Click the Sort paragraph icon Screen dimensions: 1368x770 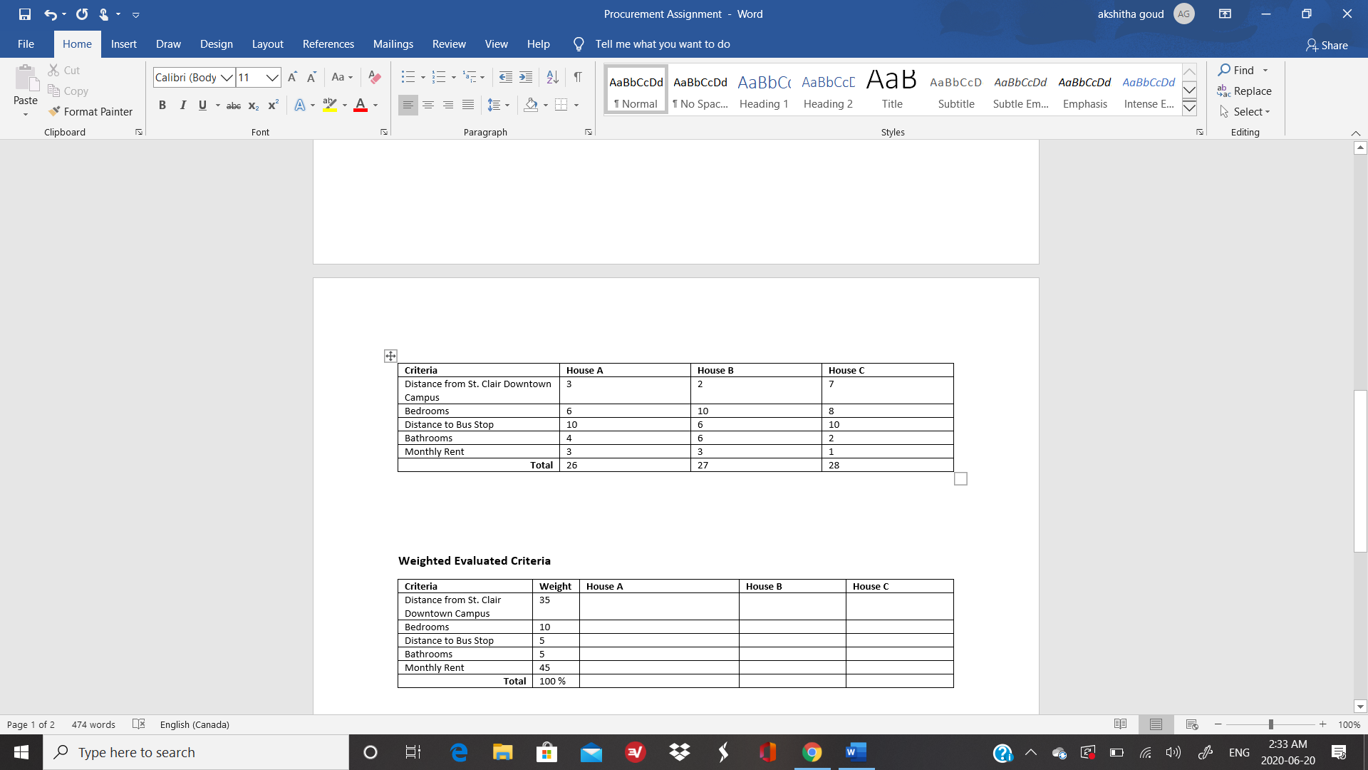tap(552, 77)
